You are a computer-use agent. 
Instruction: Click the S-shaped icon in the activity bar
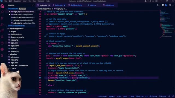(x=2, y=56)
